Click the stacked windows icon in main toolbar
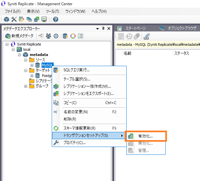Image resolution: width=200 pixels, height=181 pixels. [29, 19]
